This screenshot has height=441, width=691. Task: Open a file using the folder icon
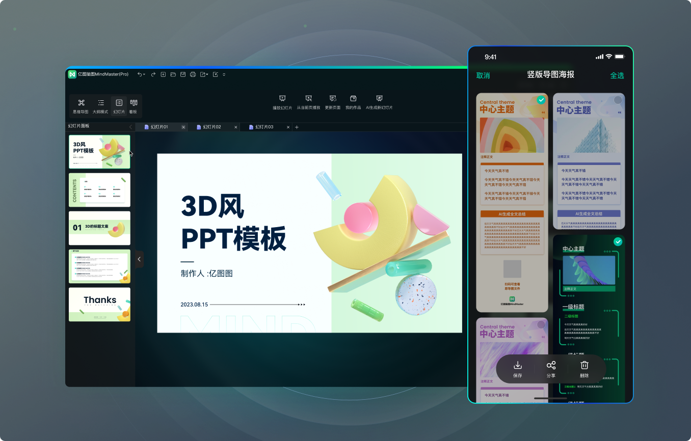(x=173, y=74)
